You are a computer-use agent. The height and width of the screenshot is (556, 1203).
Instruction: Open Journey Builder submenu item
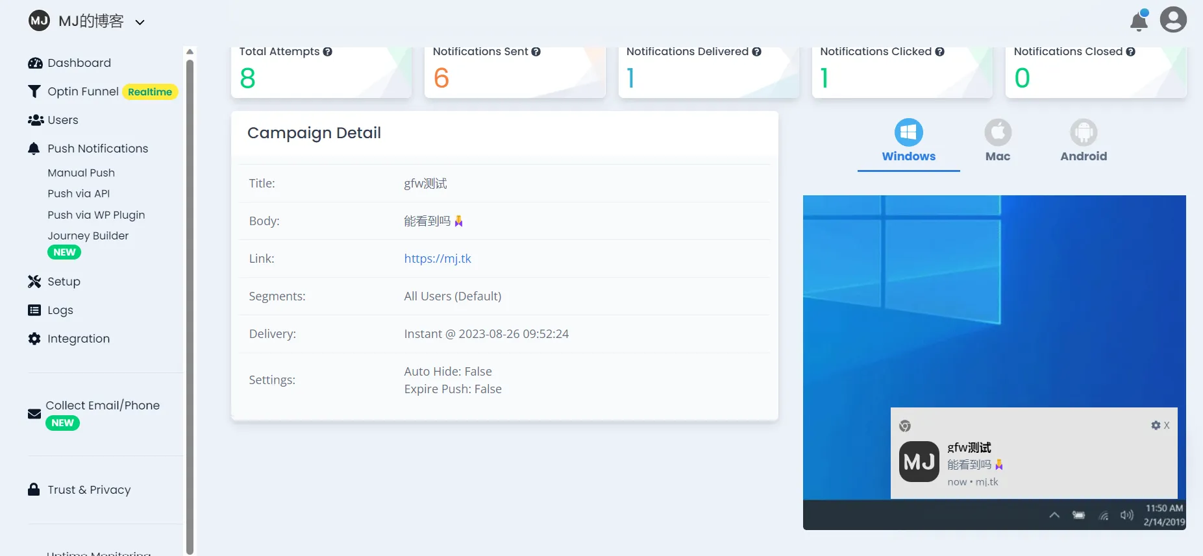point(88,236)
